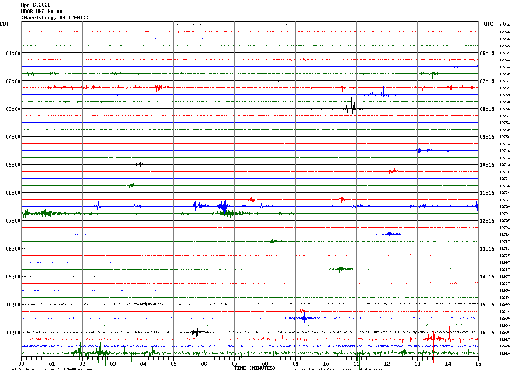Click minute label 05 on bottom axis
The height and width of the screenshot is (375, 512).
coord(173,364)
